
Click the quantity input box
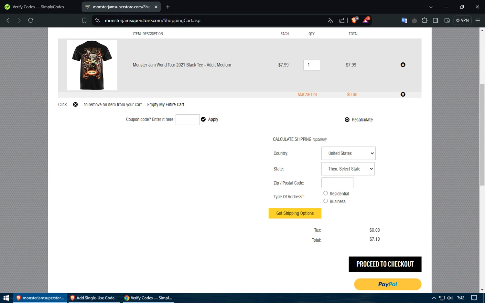(x=312, y=65)
